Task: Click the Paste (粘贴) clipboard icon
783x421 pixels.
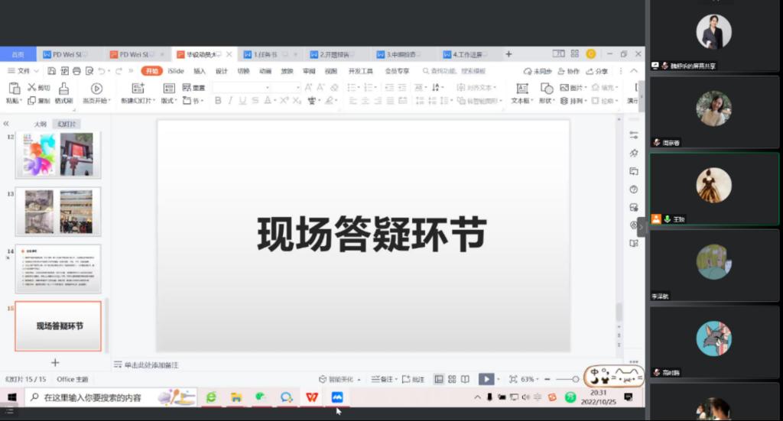Action: pos(13,89)
